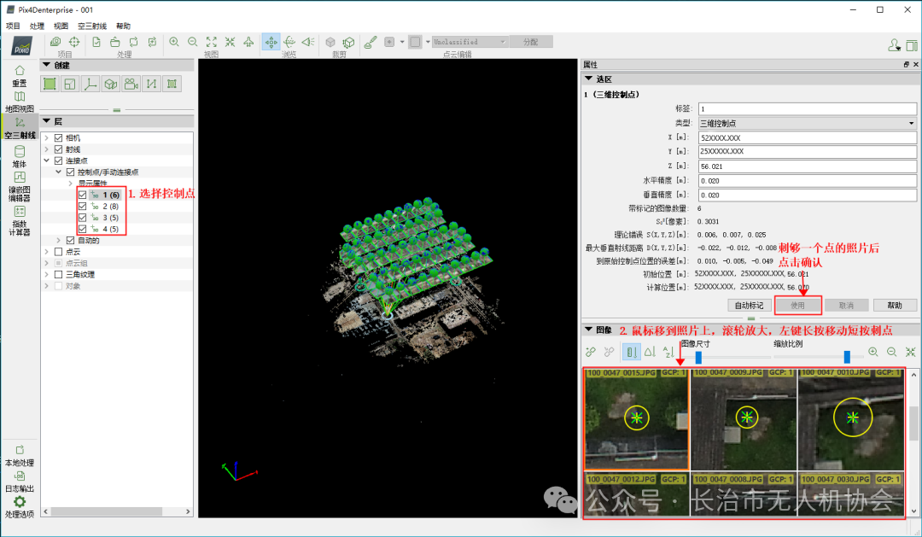Toggle the 相机 layer checkbox
This screenshot has width=922, height=537.
tap(58, 137)
